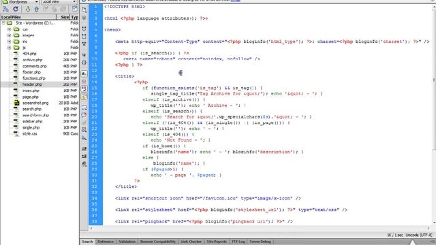Expand the inc folder

[9, 42]
